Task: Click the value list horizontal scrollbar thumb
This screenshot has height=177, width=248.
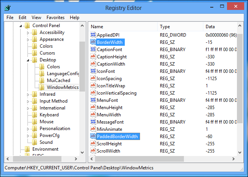Action: coord(139,159)
